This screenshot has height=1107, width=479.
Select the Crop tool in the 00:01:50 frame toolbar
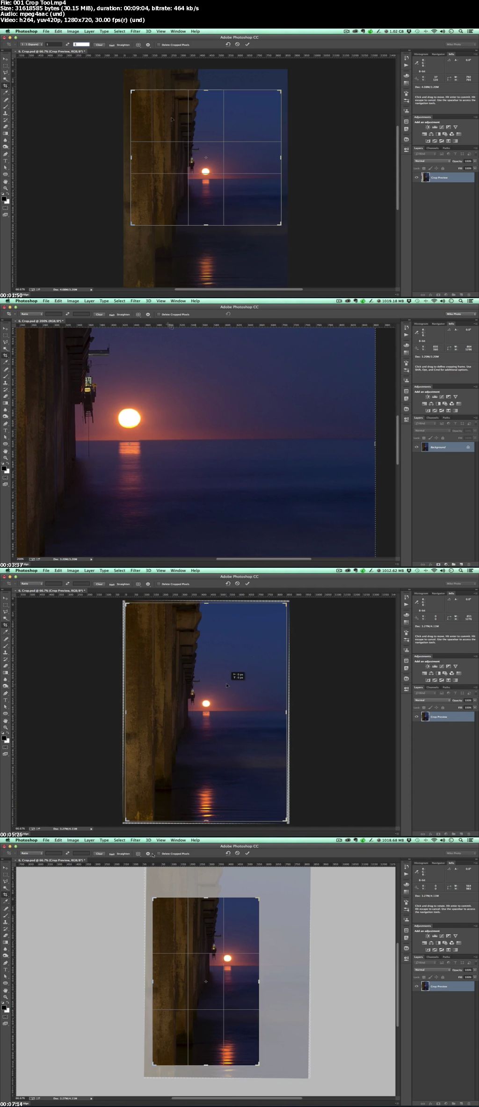5,85
